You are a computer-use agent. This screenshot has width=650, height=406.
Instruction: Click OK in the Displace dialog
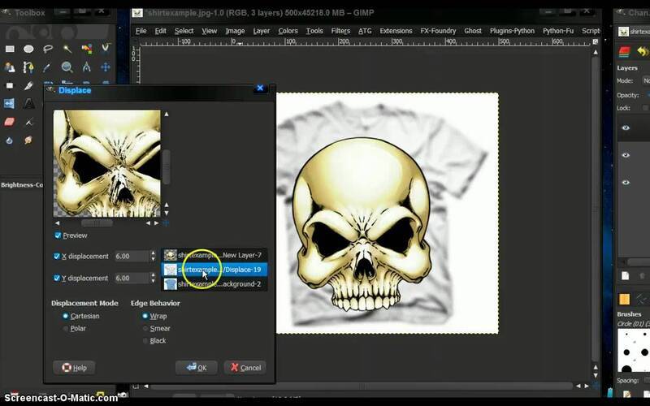(x=196, y=368)
